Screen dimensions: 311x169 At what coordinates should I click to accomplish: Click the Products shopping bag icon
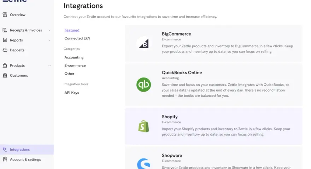[5, 65]
